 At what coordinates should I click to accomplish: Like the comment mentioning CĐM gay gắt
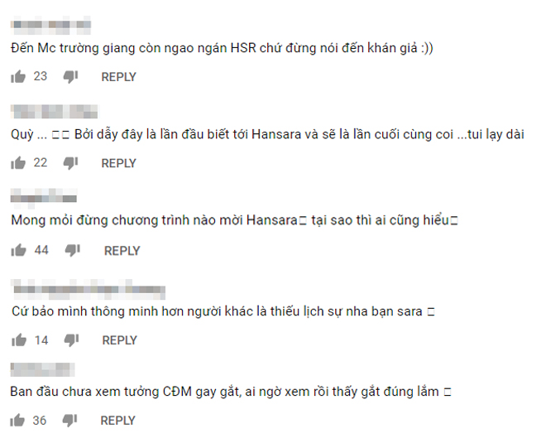tap(17, 421)
